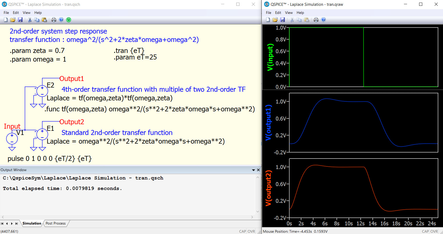The width and height of the screenshot is (443, 234).
Task: Click QSPICE logo in tran.qsch title bar
Action: 4,4
